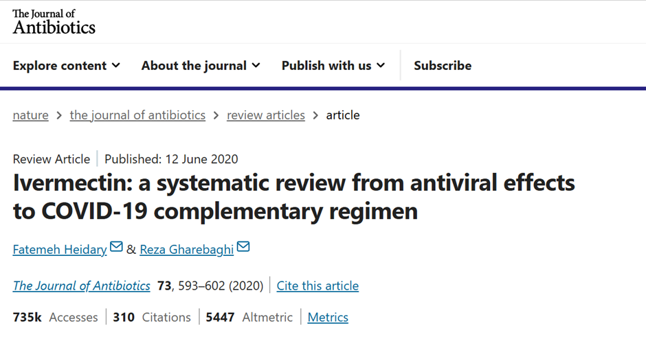This screenshot has height=352, width=646.
Task: Click the Journal of Antibiotics logo
Action: tap(54, 21)
